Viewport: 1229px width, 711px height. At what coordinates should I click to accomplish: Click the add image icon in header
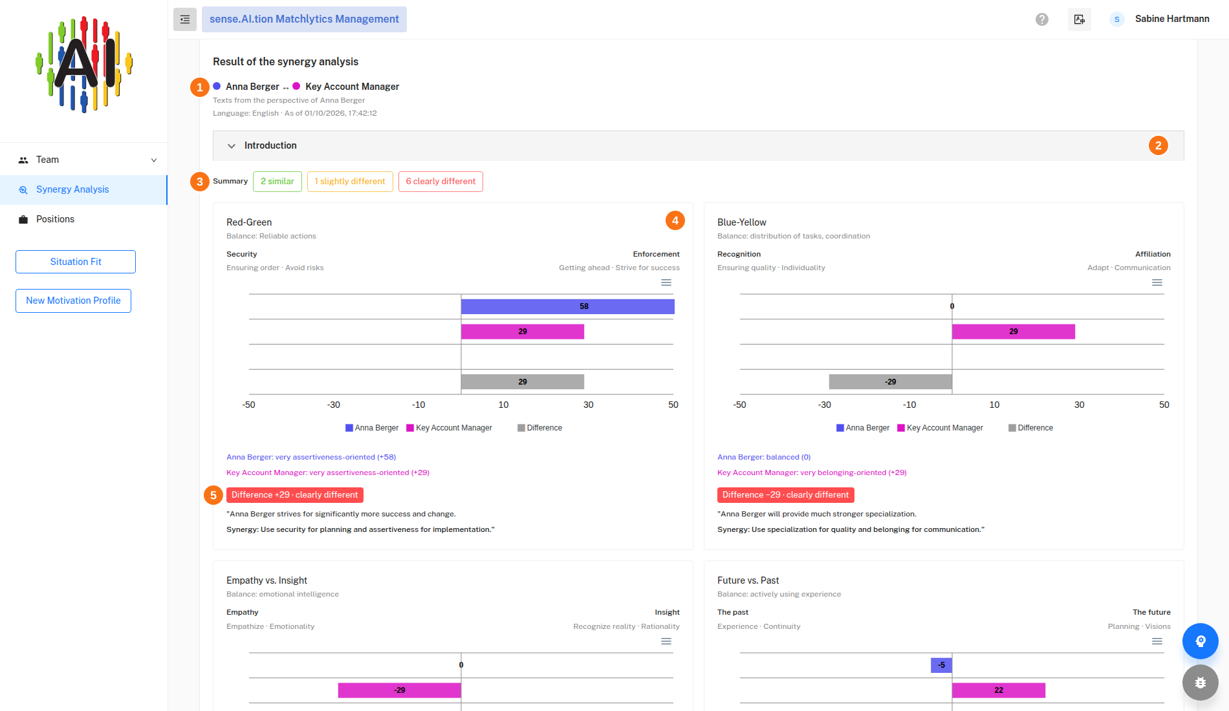click(x=1080, y=19)
